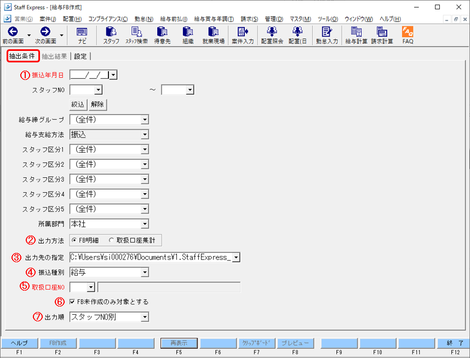Open the スタッフ区分1 dropdown

[145, 149]
